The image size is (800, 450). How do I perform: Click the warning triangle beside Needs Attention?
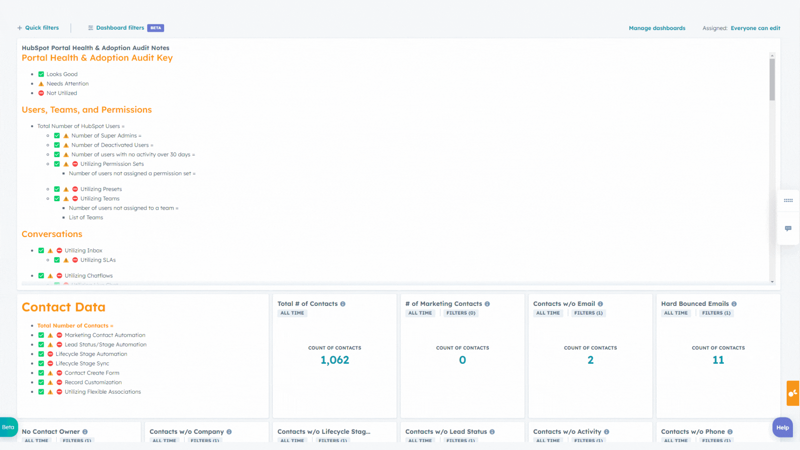click(41, 83)
